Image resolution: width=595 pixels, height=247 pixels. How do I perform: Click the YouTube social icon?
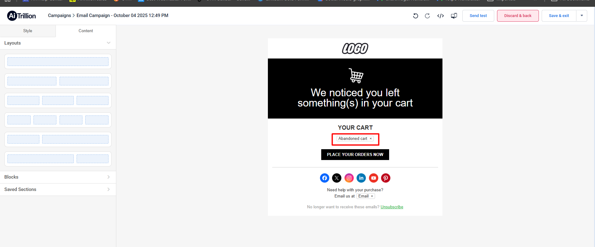(x=374, y=178)
